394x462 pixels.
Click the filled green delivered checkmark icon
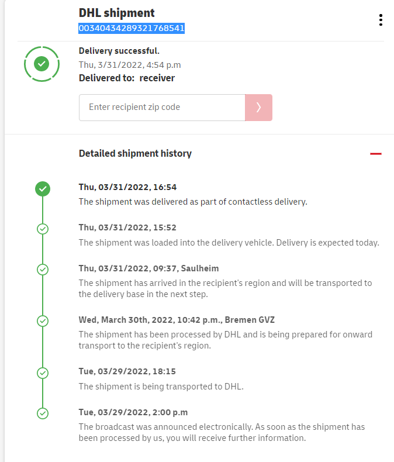coord(43,188)
